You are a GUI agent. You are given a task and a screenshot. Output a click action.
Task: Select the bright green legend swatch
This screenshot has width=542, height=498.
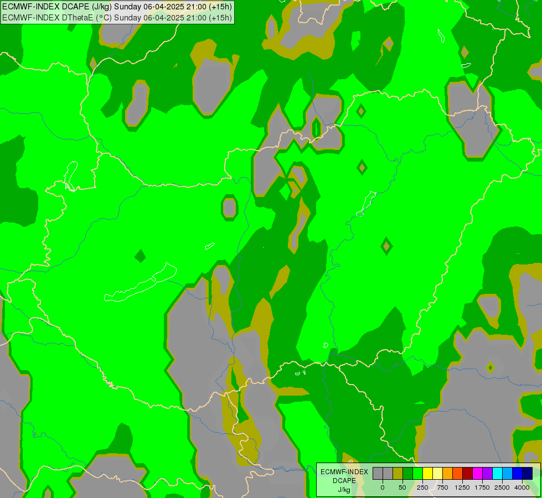[x=418, y=474]
